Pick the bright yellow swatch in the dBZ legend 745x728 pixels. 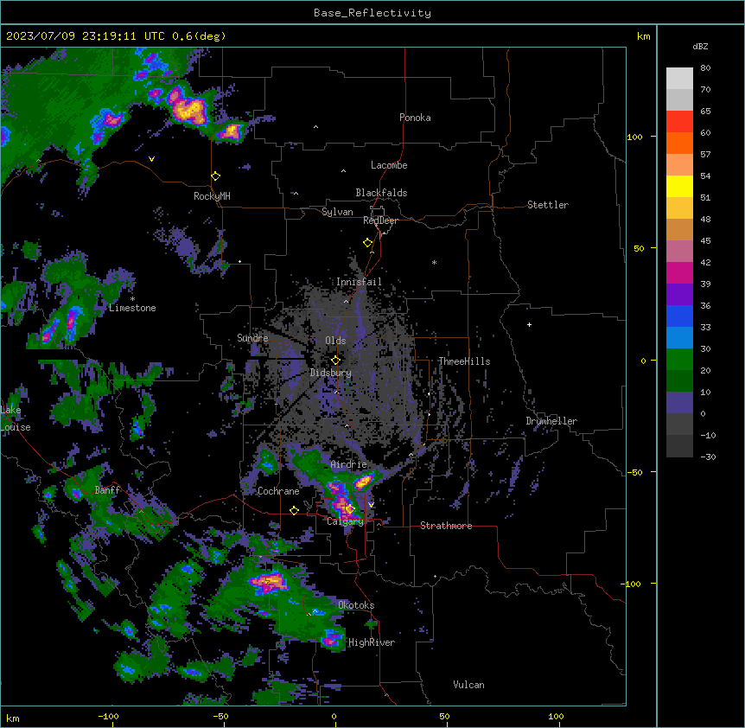[x=679, y=186]
